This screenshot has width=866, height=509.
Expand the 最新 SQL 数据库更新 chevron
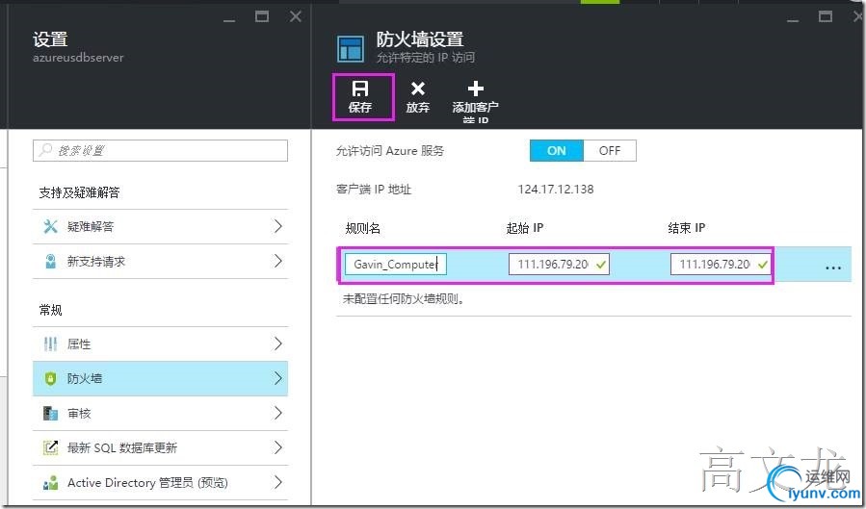[278, 447]
